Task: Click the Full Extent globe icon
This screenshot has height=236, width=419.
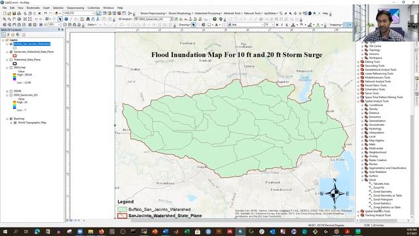Action: tap(19, 19)
